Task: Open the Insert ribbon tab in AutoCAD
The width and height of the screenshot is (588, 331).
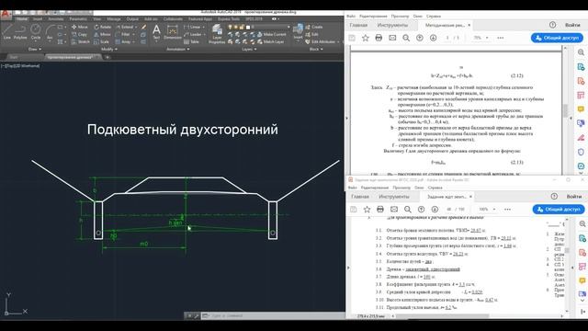Action: [x=38, y=18]
